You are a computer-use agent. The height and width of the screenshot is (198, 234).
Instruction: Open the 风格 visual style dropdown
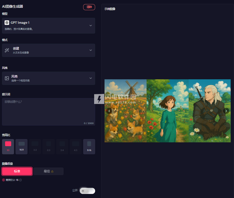click(x=49, y=78)
